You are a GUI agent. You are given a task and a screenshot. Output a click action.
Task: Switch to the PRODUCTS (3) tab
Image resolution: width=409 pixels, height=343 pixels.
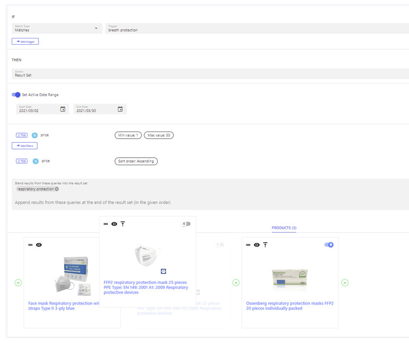point(284,228)
